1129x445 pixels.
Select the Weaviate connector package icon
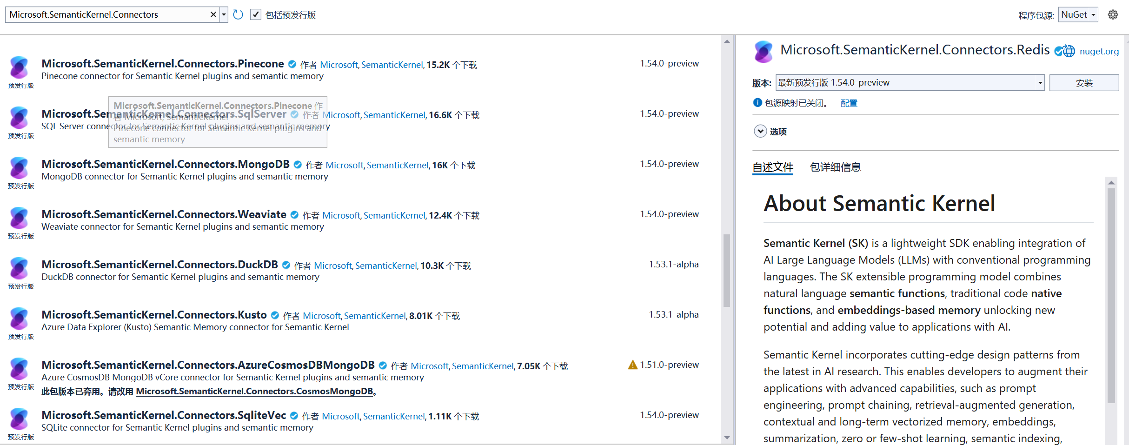(x=19, y=218)
